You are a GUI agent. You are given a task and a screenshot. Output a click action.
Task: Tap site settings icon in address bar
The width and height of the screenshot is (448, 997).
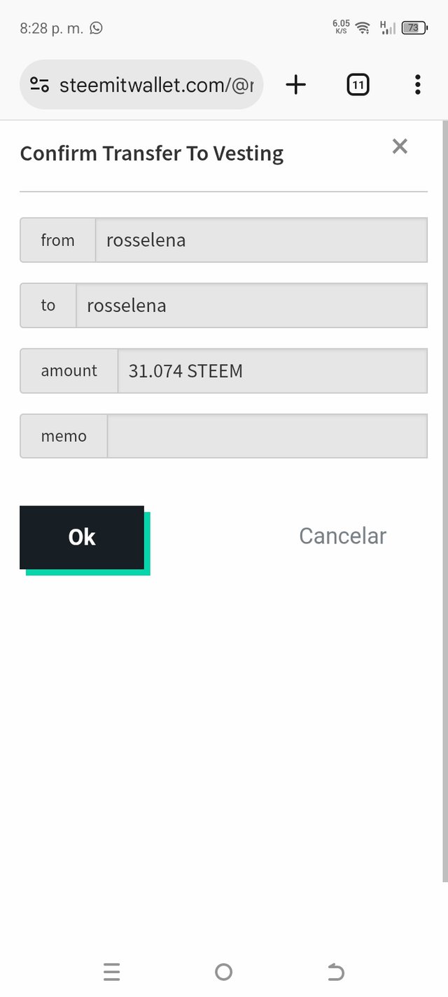[x=39, y=85]
